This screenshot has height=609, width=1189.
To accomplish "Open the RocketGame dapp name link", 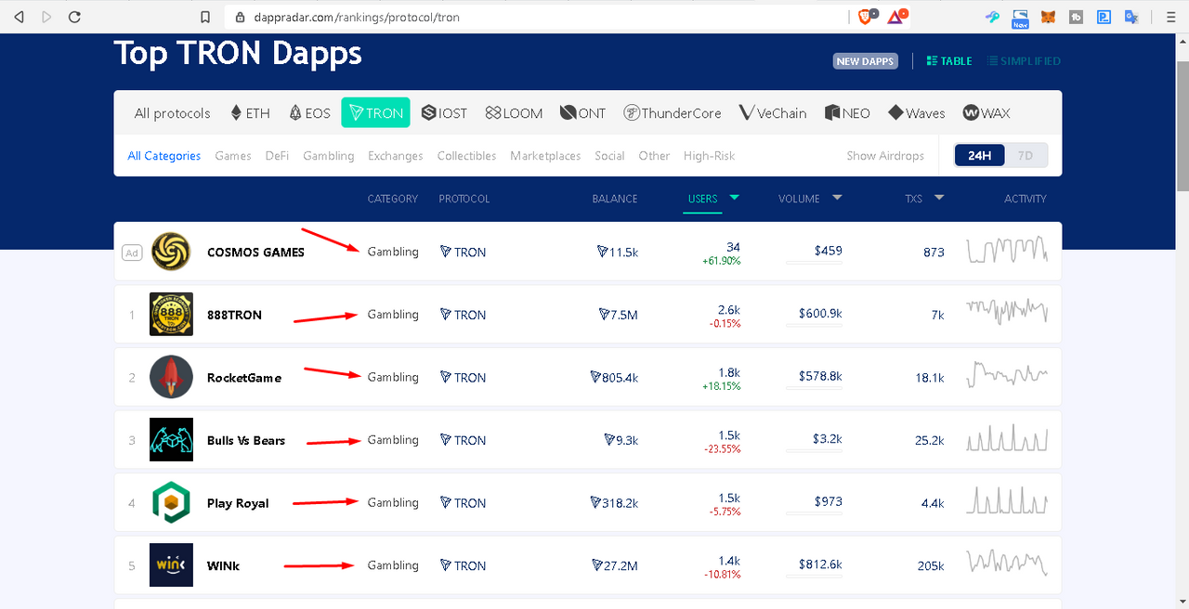I will click(x=244, y=378).
